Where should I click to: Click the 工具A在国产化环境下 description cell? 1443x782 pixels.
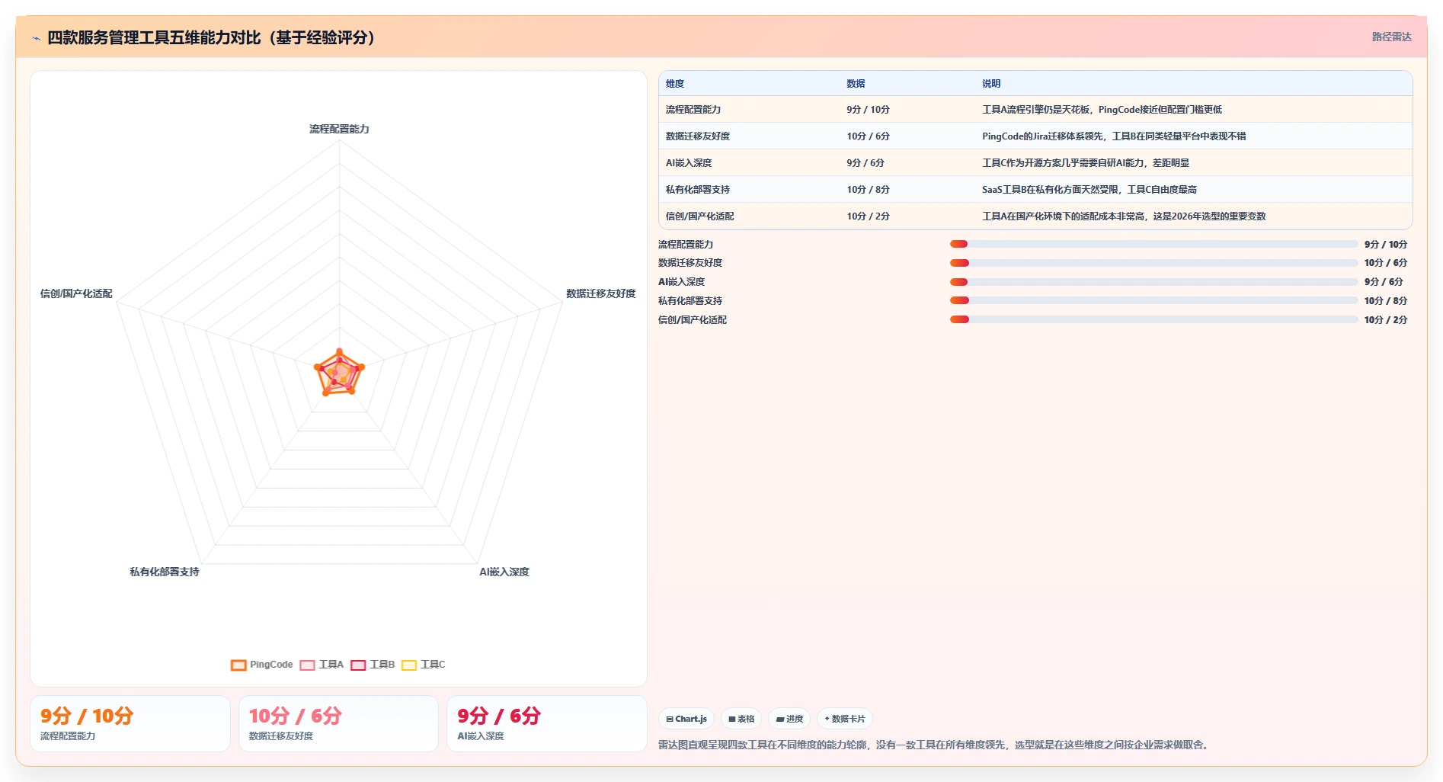[x=1124, y=216]
